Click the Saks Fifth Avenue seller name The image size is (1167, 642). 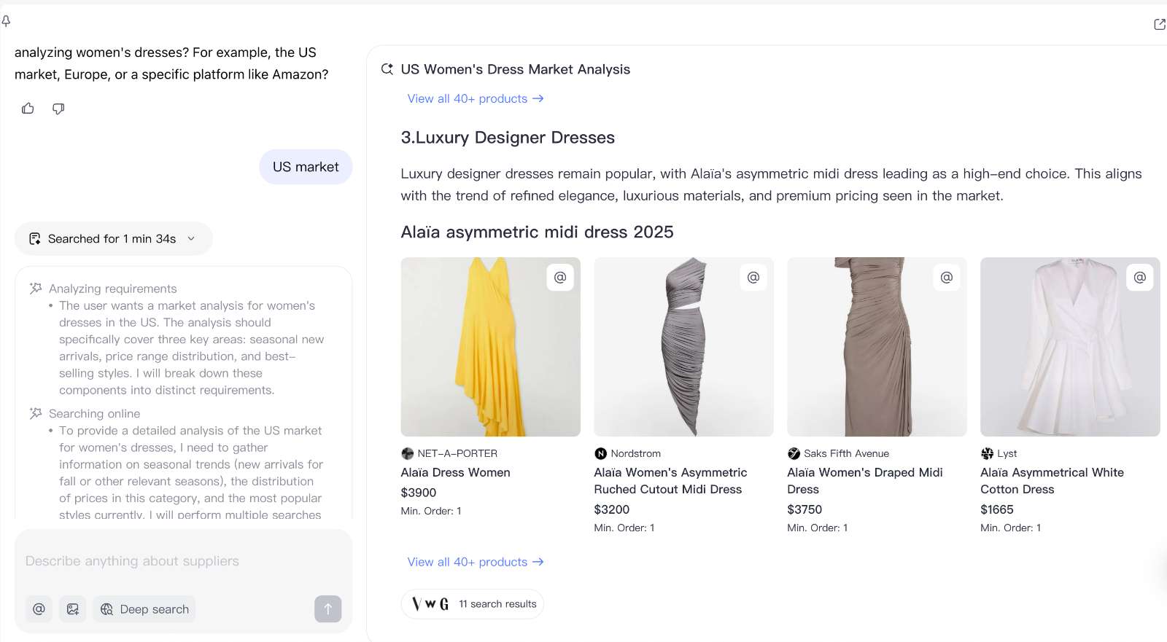[847, 453]
